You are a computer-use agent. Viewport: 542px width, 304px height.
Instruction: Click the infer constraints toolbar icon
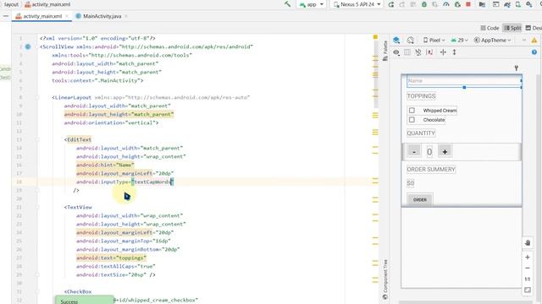point(418,52)
